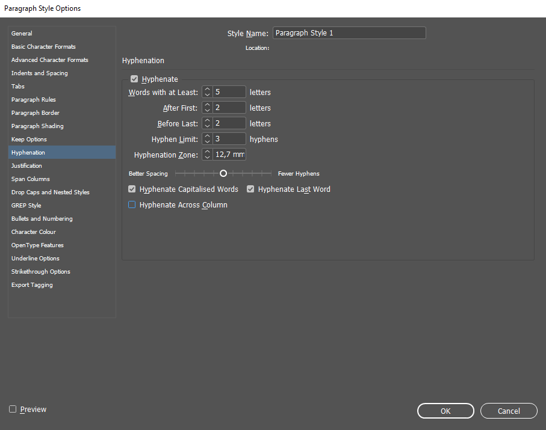
Task: Click stepper arrows for Words with at Least
Action: click(x=207, y=93)
